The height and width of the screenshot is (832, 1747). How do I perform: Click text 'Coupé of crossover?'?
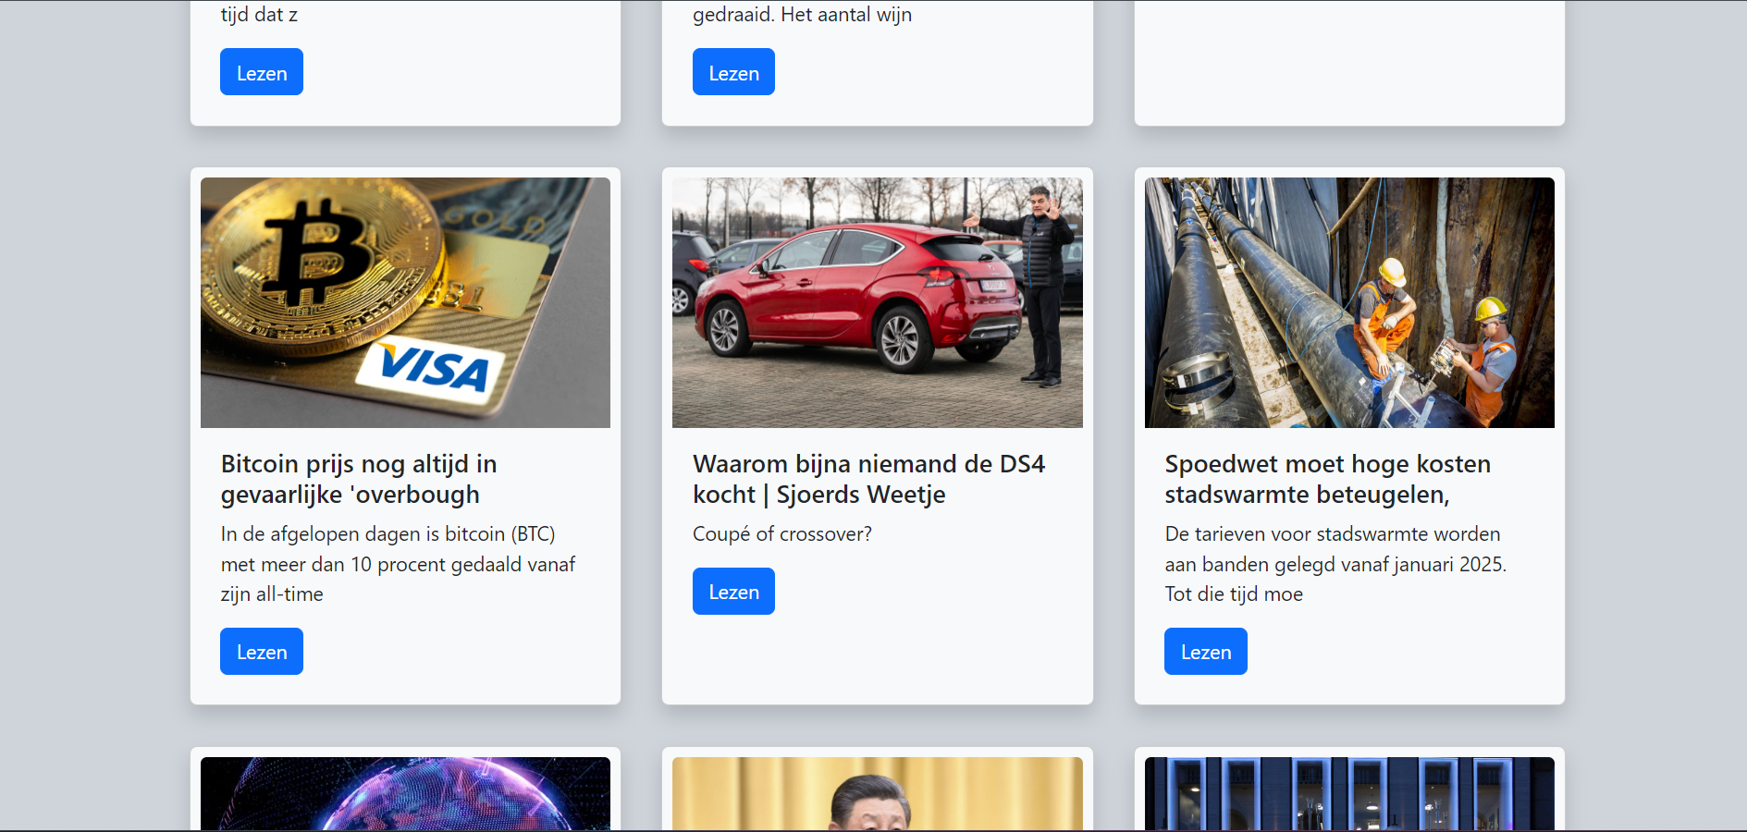(x=782, y=534)
